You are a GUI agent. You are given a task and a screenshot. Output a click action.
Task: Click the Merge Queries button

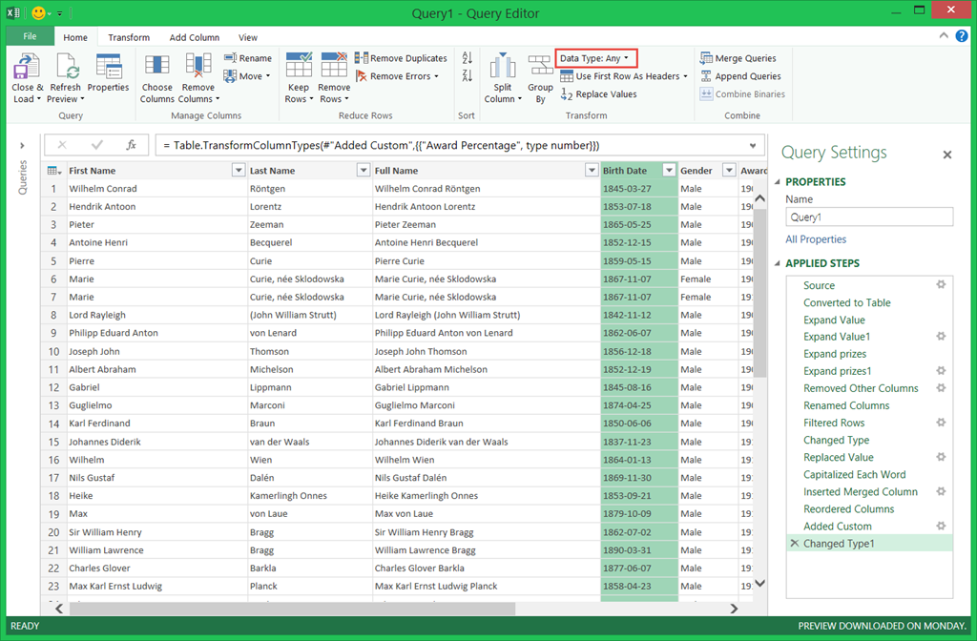[738, 58]
